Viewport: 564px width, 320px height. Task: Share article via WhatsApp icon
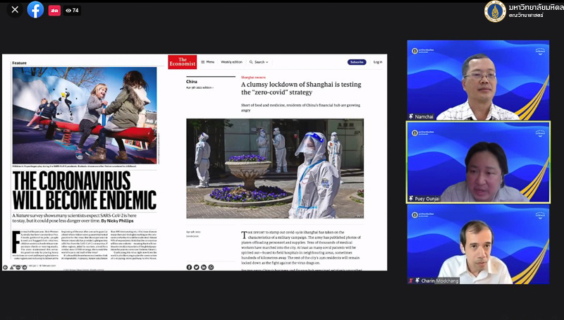211,267
